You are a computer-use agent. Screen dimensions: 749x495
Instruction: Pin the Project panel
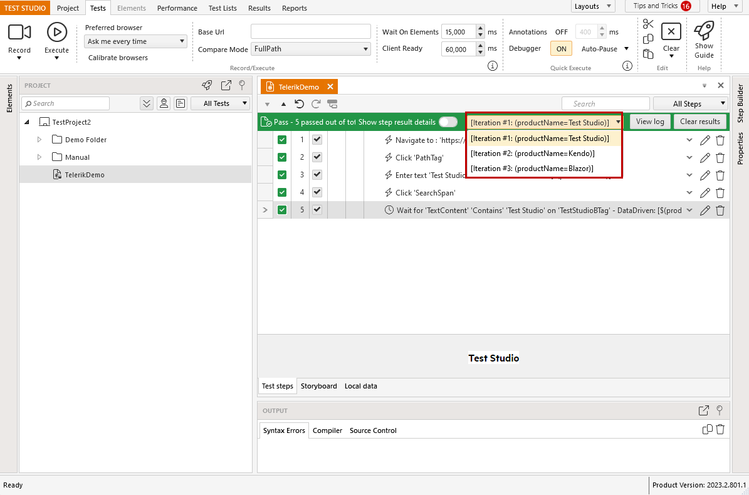(x=242, y=85)
